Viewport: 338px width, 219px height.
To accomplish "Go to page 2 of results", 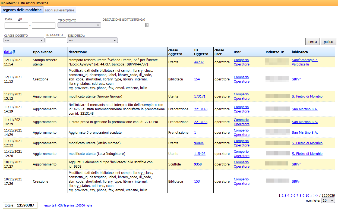I will pyautogui.click(x=282, y=195).
